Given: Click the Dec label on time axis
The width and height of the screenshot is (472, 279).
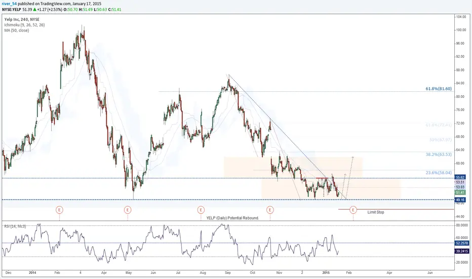Looking at the screenshot, I should click(9, 273).
